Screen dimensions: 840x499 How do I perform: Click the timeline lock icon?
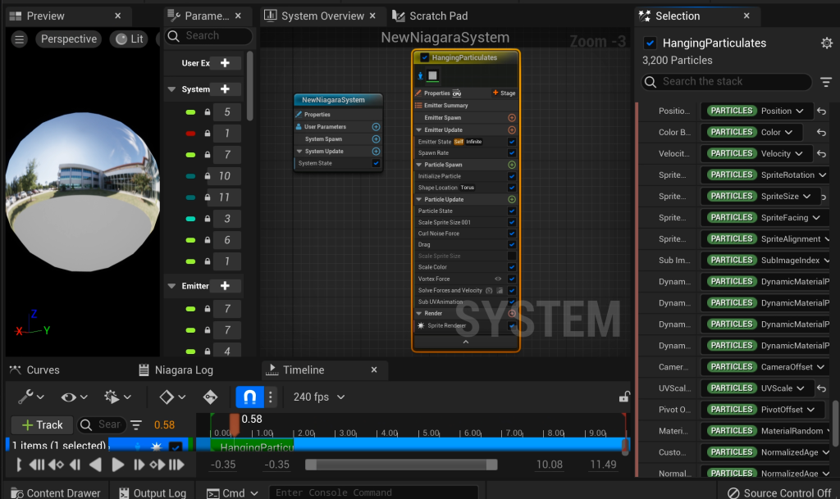coord(623,397)
